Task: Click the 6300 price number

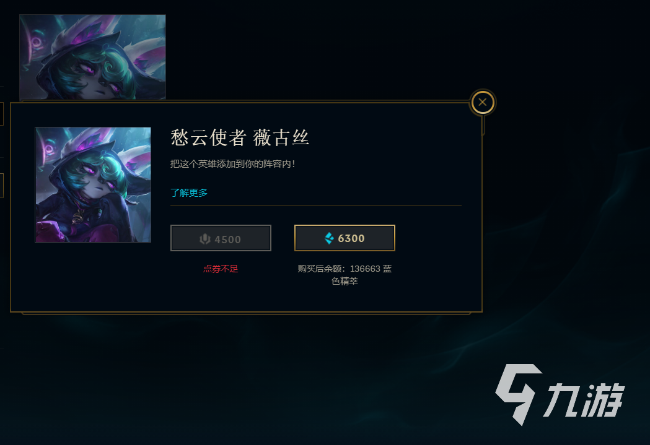Action: 351,238
